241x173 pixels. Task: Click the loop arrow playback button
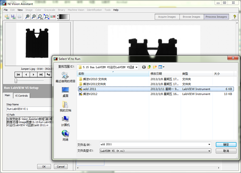tap(48, 75)
